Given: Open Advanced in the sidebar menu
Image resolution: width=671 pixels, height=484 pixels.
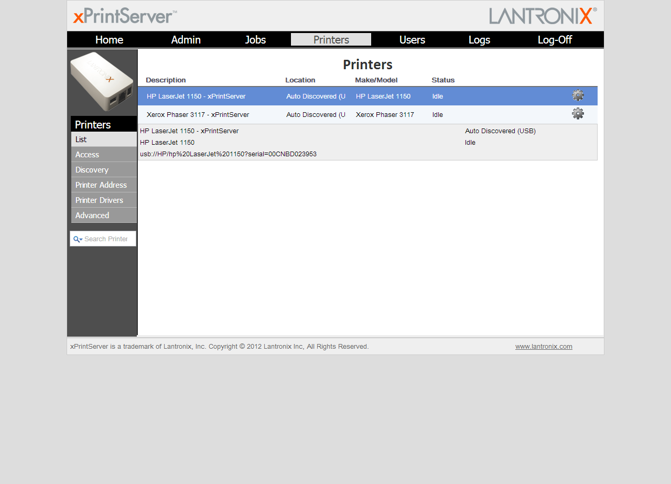Looking at the screenshot, I should point(104,216).
